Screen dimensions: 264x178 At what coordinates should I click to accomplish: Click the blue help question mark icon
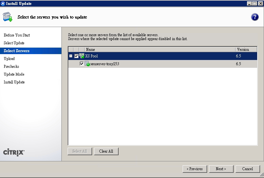255,17
